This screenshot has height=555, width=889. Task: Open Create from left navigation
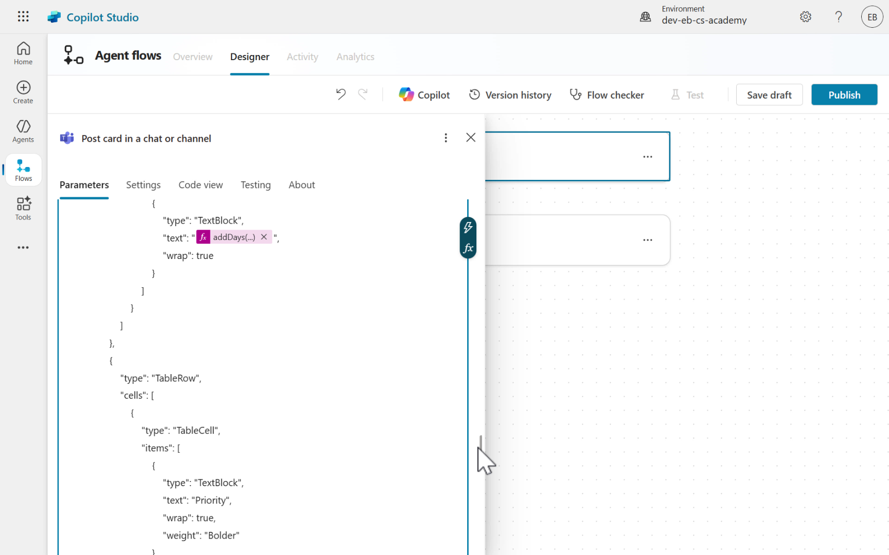point(23,92)
